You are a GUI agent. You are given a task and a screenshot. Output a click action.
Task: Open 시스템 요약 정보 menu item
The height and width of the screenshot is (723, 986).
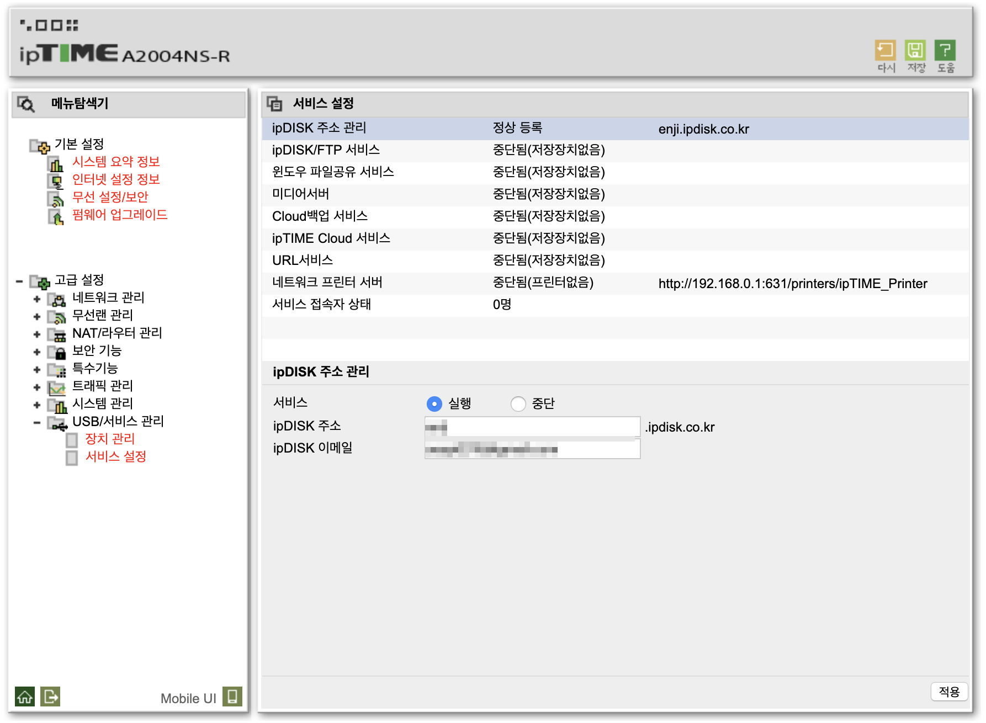[116, 162]
